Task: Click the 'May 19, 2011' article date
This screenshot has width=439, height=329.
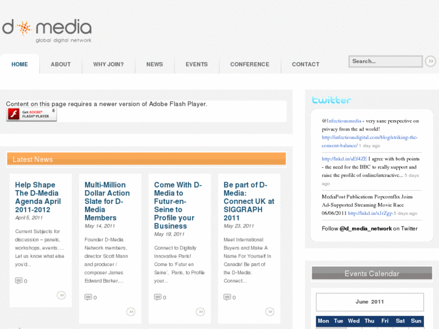Action: 169,234
